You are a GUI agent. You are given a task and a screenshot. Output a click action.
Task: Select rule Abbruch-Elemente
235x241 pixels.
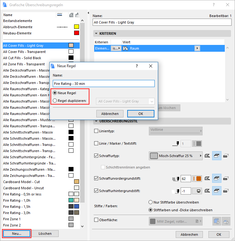point(41,27)
